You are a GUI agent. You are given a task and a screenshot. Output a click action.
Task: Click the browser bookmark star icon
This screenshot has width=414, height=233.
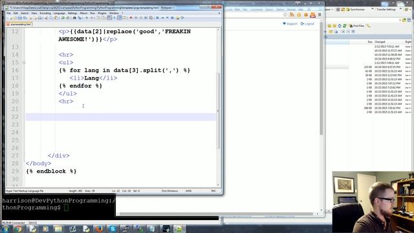285,15
